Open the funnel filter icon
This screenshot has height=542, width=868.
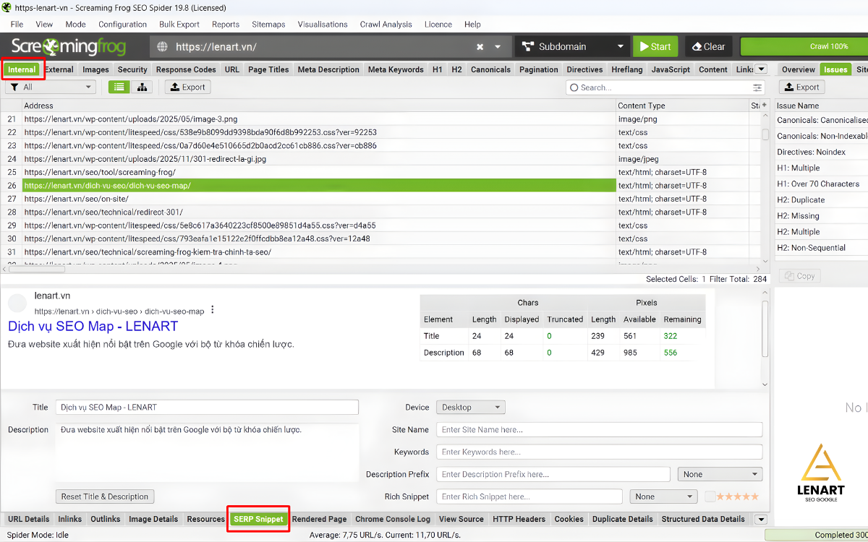click(14, 86)
